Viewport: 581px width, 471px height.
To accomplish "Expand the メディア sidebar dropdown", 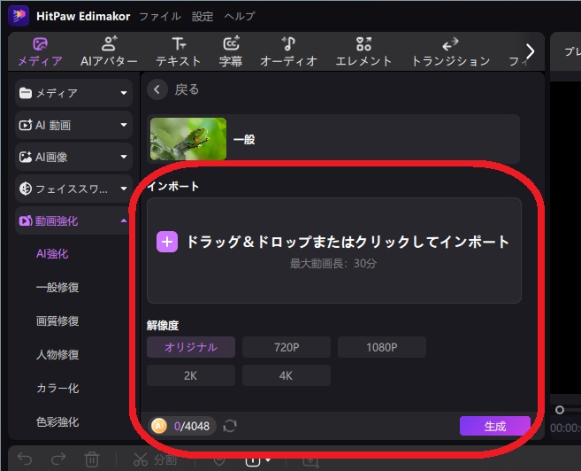I will [x=73, y=93].
